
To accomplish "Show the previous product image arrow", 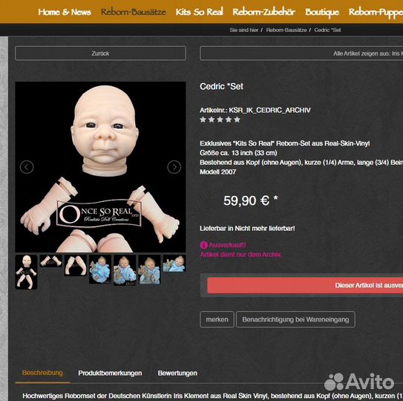I will [x=27, y=167].
